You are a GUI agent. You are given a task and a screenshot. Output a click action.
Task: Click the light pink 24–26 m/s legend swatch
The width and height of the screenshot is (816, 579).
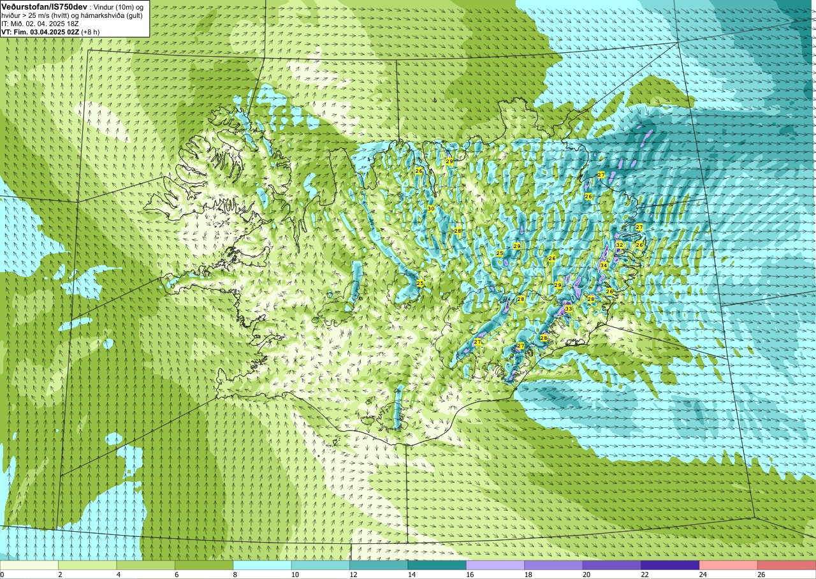pyautogui.click(x=729, y=565)
